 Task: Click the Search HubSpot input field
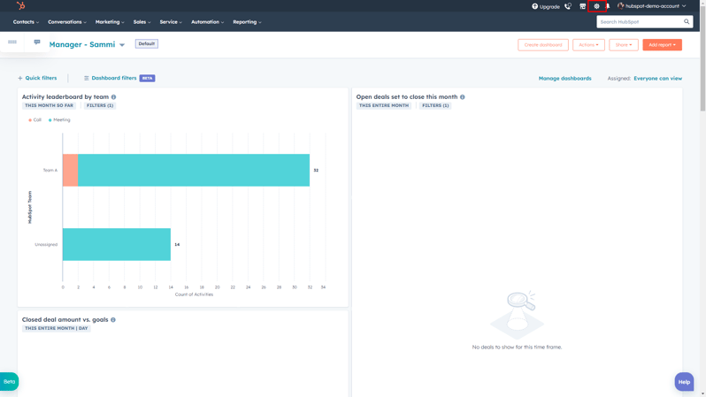(644, 21)
